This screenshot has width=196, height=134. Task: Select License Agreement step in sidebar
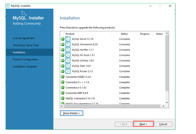(x=23, y=38)
